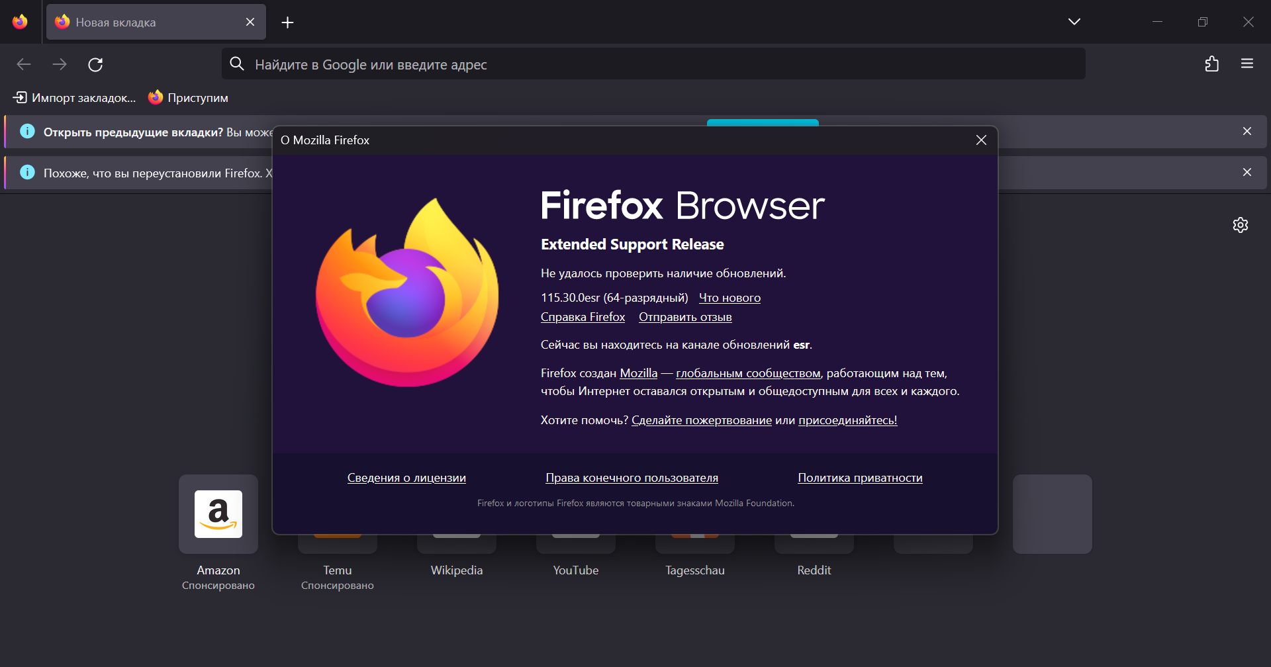Dismiss the Firefox reinstalled notification
This screenshot has width=1271, height=667.
[x=1247, y=172]
